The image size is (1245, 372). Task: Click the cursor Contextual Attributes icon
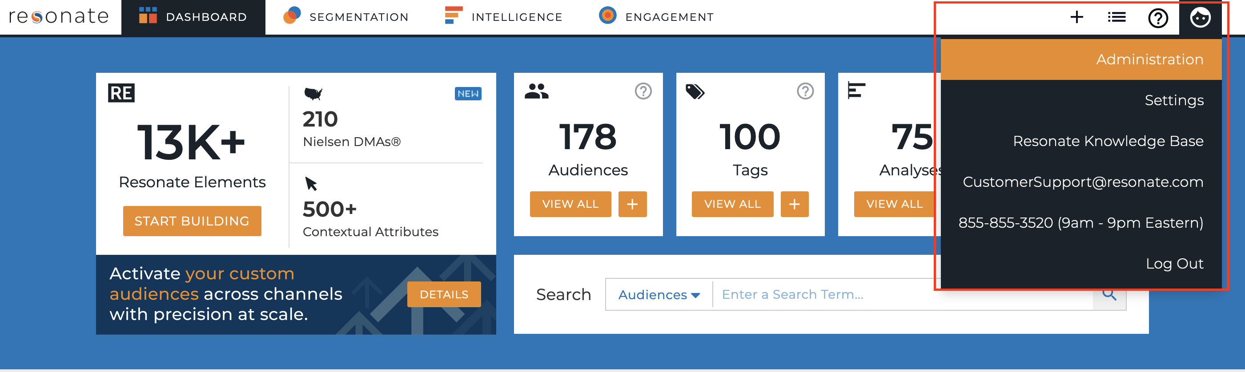point(311,184)
